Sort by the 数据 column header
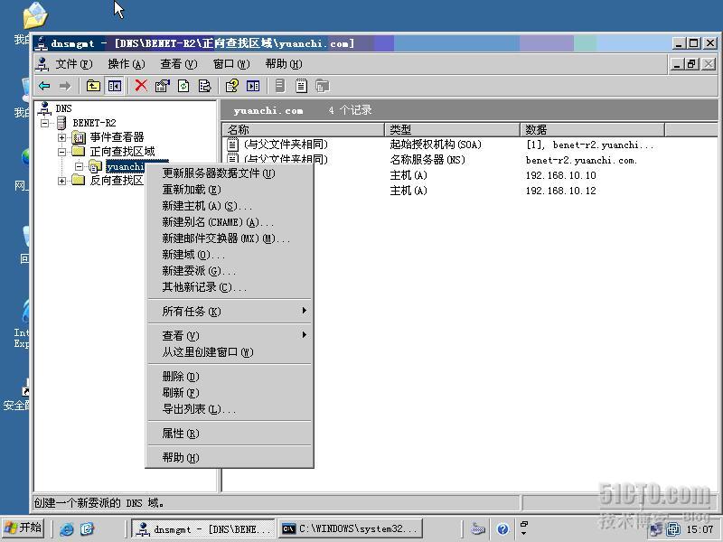723x542 pixels. 593,129
